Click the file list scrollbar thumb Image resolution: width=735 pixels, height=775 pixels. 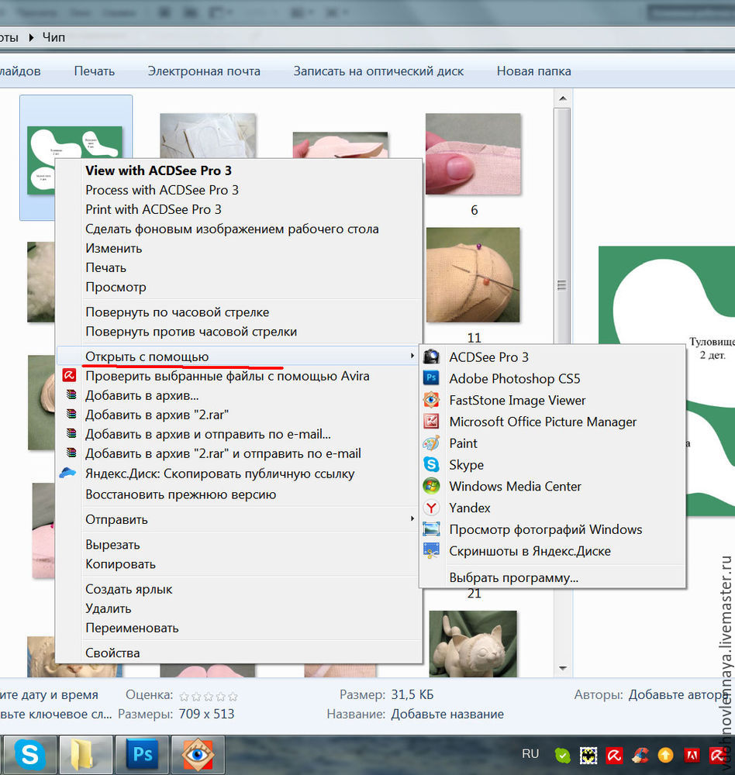click(562, 284)
